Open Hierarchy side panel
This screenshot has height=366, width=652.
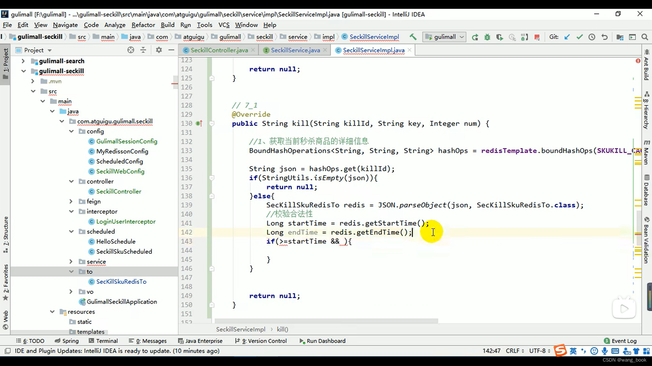646,110
